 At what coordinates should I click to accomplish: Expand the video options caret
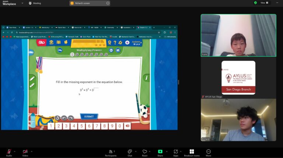point(32,151)
